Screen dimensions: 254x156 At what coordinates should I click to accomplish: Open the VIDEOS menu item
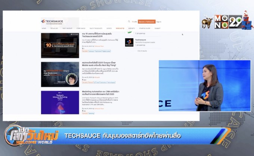coord(109,28)
